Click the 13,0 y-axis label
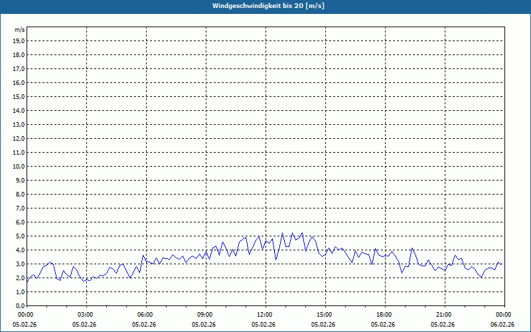Screen dimensions: 531x332 point(19,124)
